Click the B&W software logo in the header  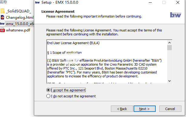(176, 15)
